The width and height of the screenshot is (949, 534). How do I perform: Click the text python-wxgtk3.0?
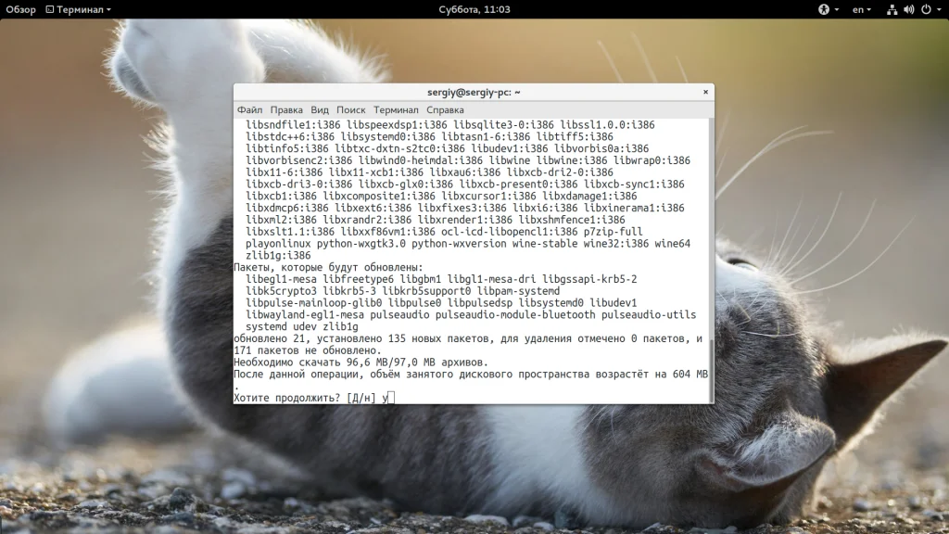tap(361, 244)
